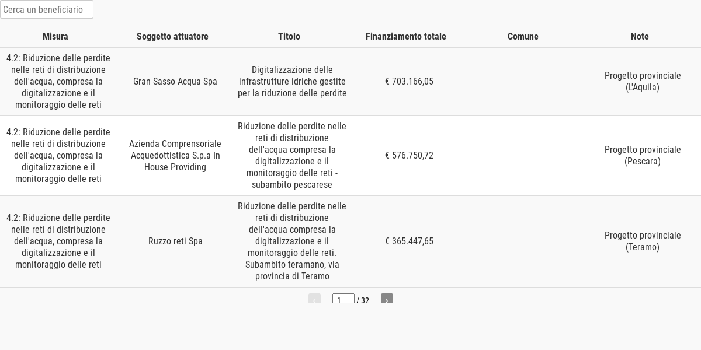
Task: Click the € 576.750,72 amount
Action: (x=409, y=155)
